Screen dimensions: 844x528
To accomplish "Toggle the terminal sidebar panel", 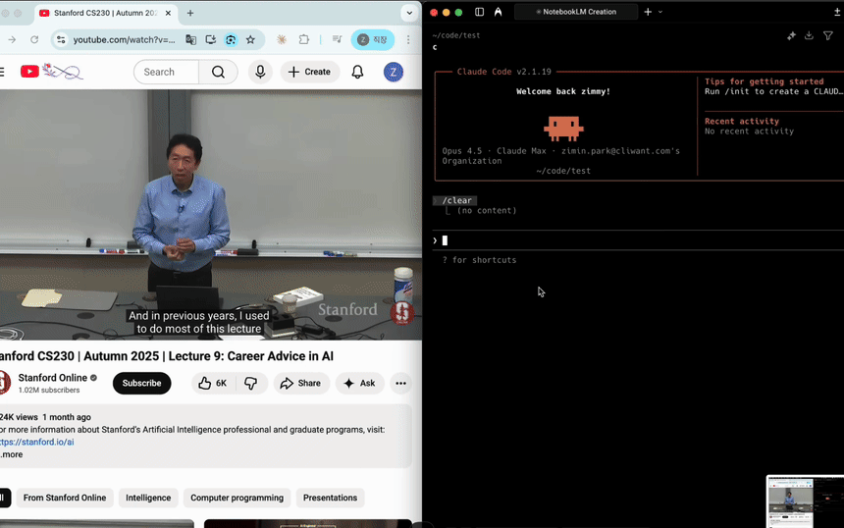I will point(479,12).
